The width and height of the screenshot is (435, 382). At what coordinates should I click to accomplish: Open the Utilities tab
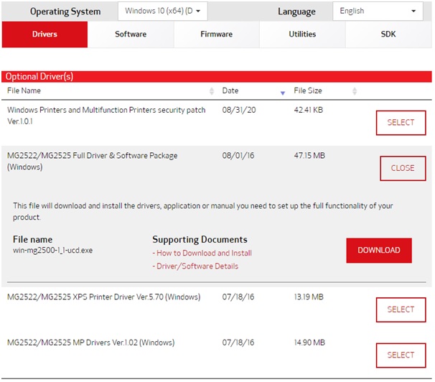pos(302,34)
